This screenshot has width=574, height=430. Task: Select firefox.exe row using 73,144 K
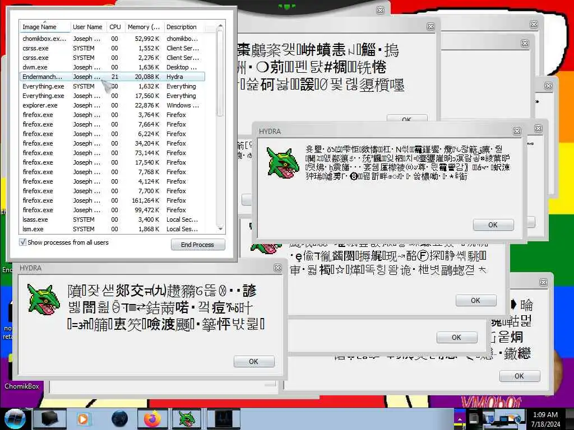[x=112, y=152]
